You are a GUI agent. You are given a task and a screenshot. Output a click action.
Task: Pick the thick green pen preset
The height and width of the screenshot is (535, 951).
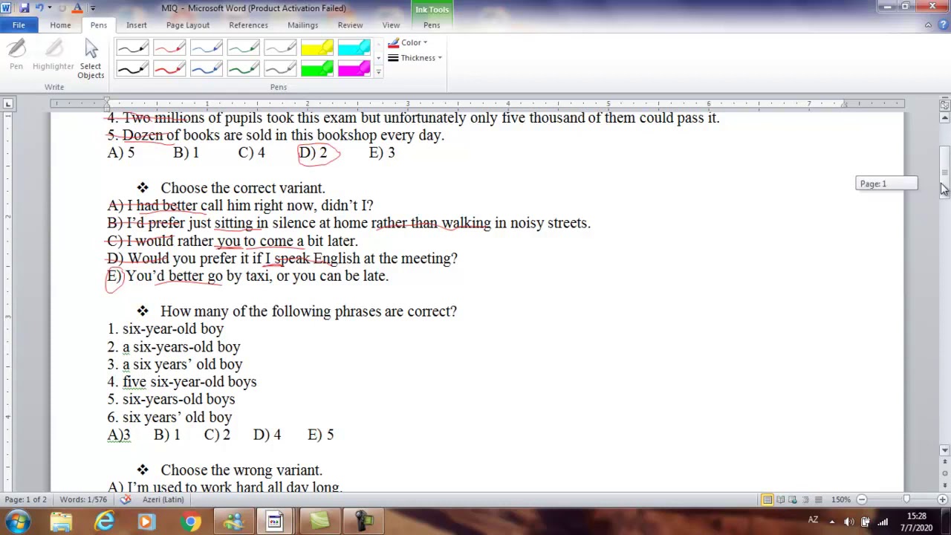pyautogui.click(x=244, y=69)
